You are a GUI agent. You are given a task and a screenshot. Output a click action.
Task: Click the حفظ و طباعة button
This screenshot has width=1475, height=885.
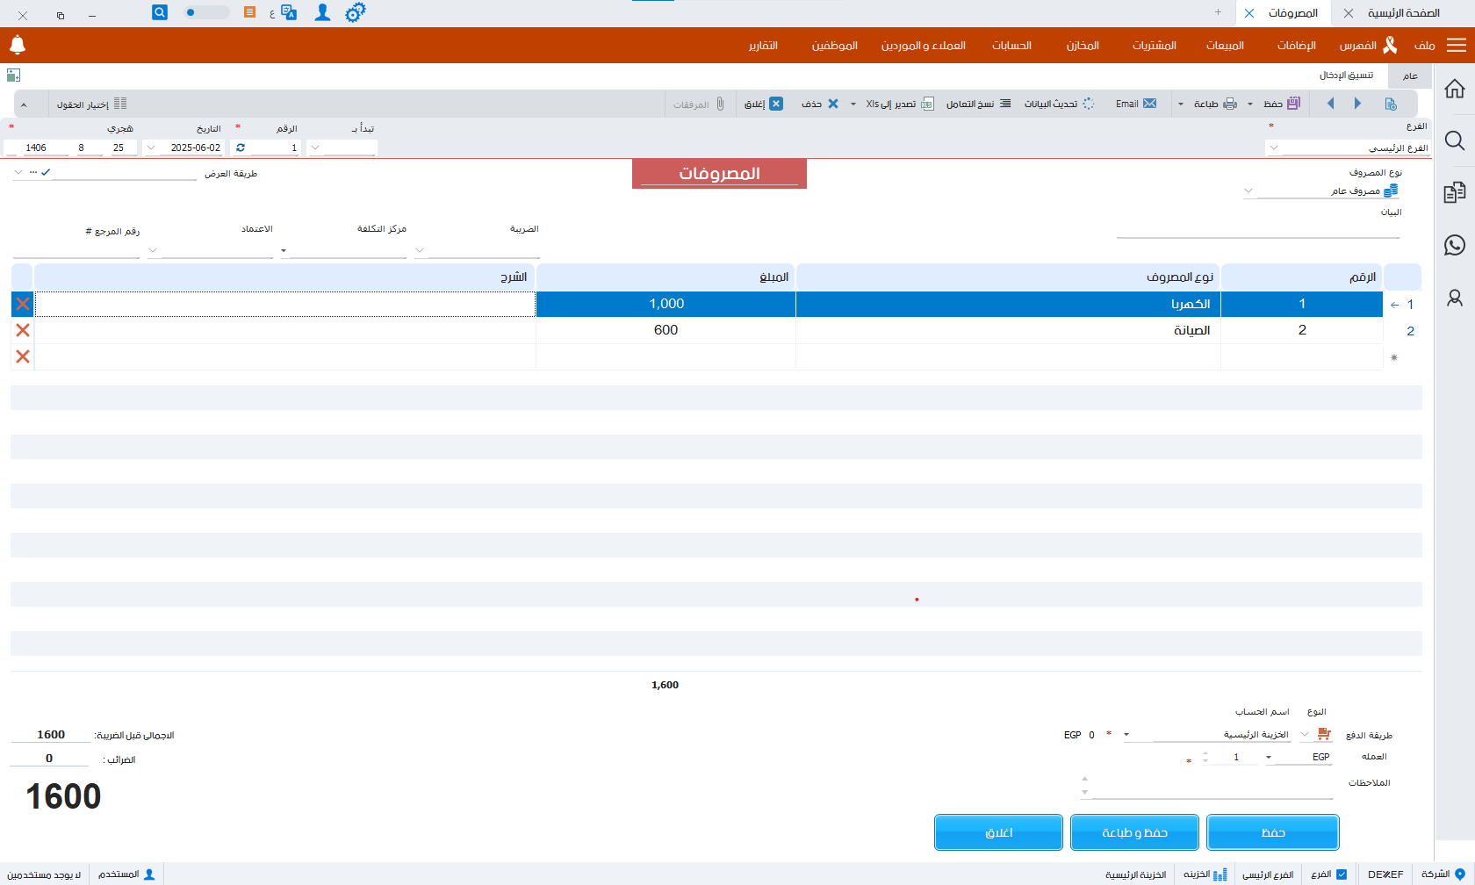(1134, 832)
